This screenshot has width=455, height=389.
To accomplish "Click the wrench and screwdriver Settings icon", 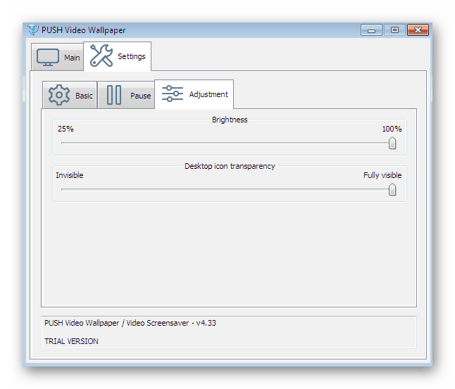I will tap(101, 56).
